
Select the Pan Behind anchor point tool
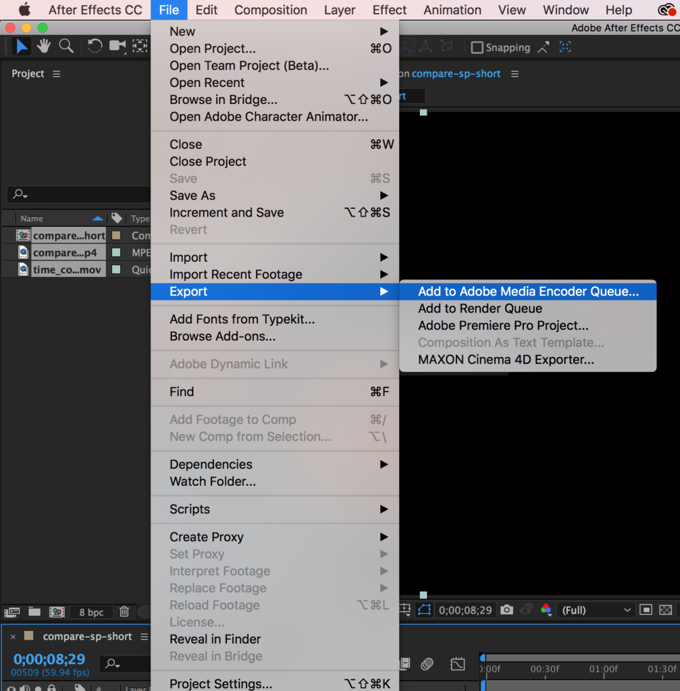140,46
